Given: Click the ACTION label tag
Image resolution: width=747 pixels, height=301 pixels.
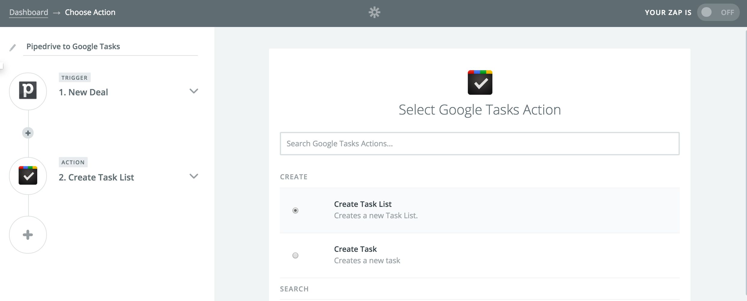Looking at the screenshot, I should pyautogui.click(x=73, y=162).
